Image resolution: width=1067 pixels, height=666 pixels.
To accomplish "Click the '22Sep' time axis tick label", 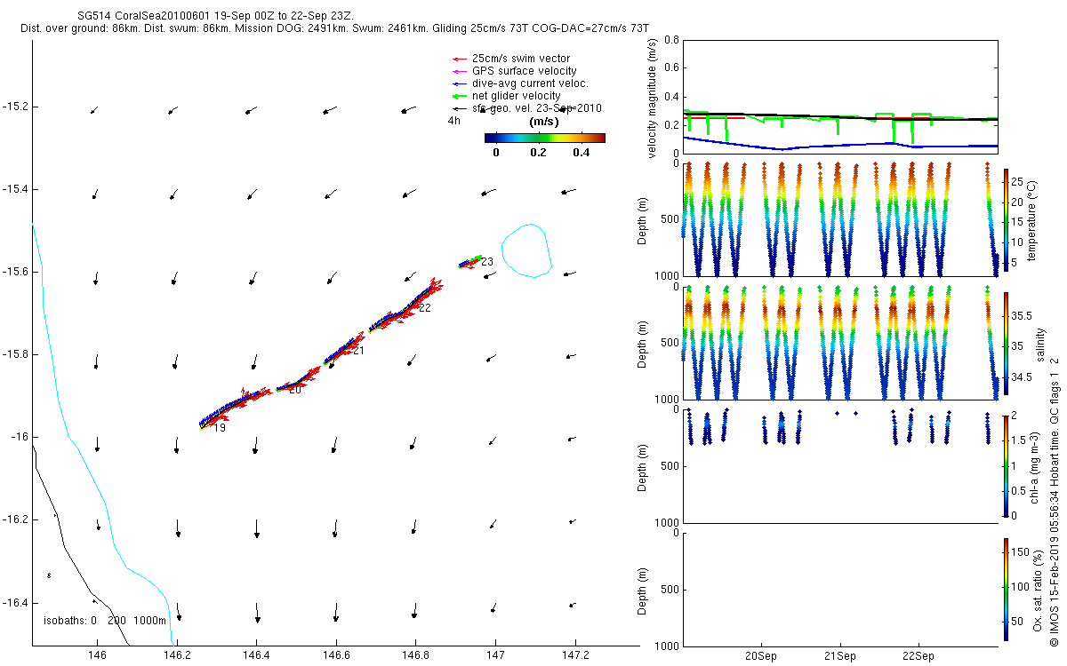I will [918, 656].
